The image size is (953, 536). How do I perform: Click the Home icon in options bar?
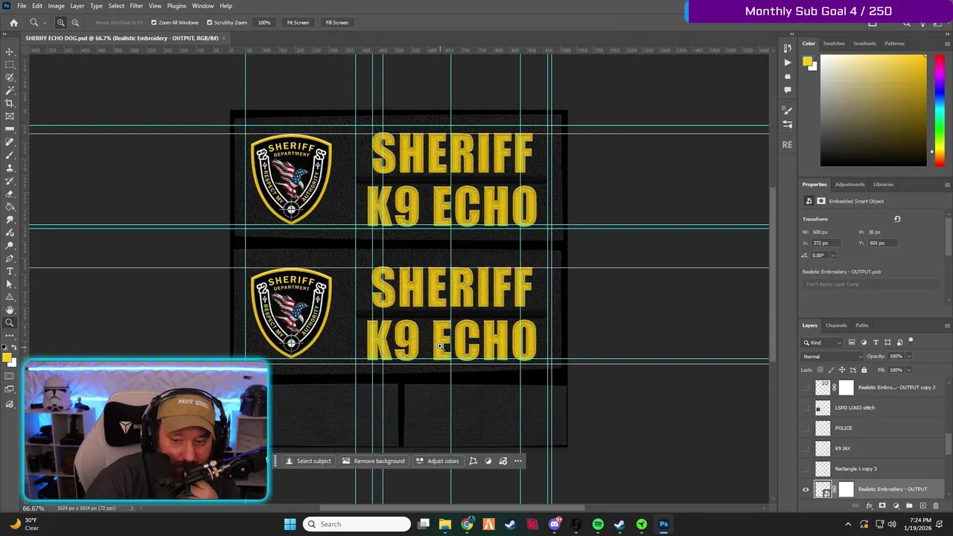pyautogui.click(x=13, y=22)
